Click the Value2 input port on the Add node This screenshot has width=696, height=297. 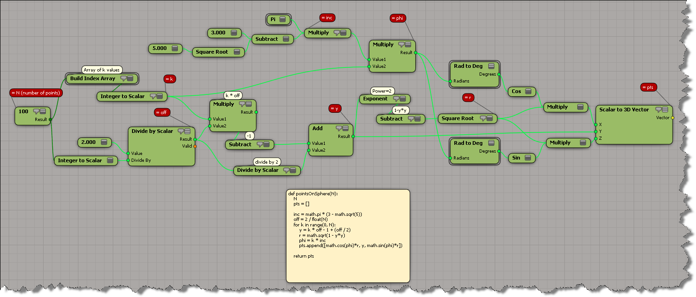pos(309,150)
